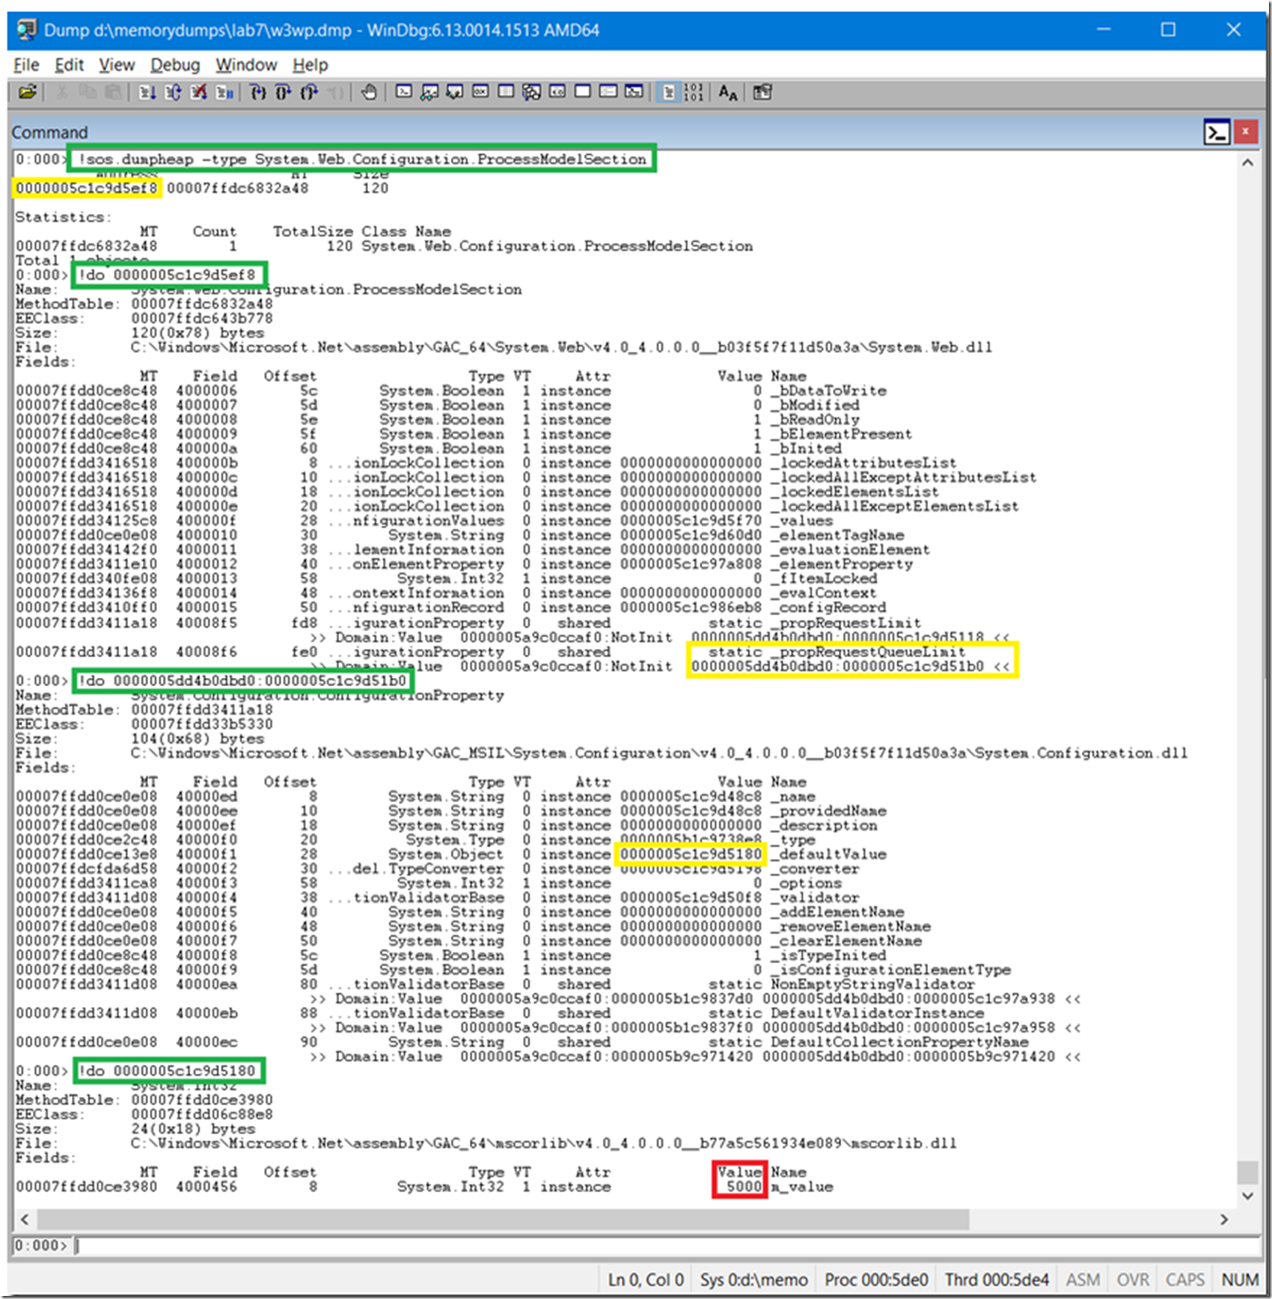Open the Command window toolbar icon
This screenshot has width=1272, height=1299.
[x=404, y=92]
